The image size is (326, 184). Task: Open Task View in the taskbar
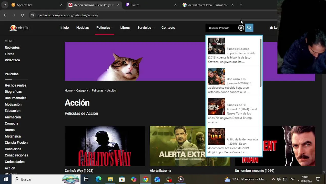86,179
